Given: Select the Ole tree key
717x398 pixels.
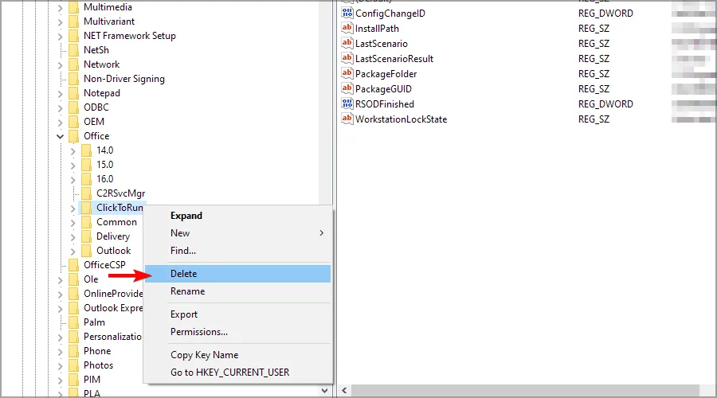Looking at the screenshot, I should [x=91, y=279].
